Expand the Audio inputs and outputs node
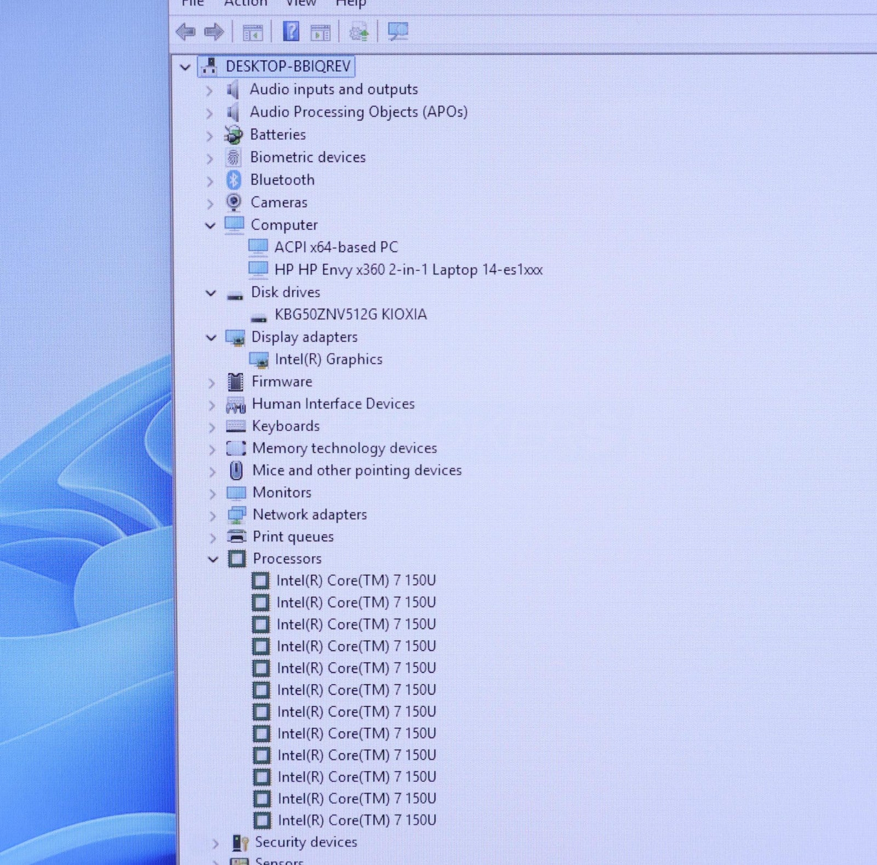The width and height of the screenshot is (877, 865). pyautogui.click(x=209, y=90)
